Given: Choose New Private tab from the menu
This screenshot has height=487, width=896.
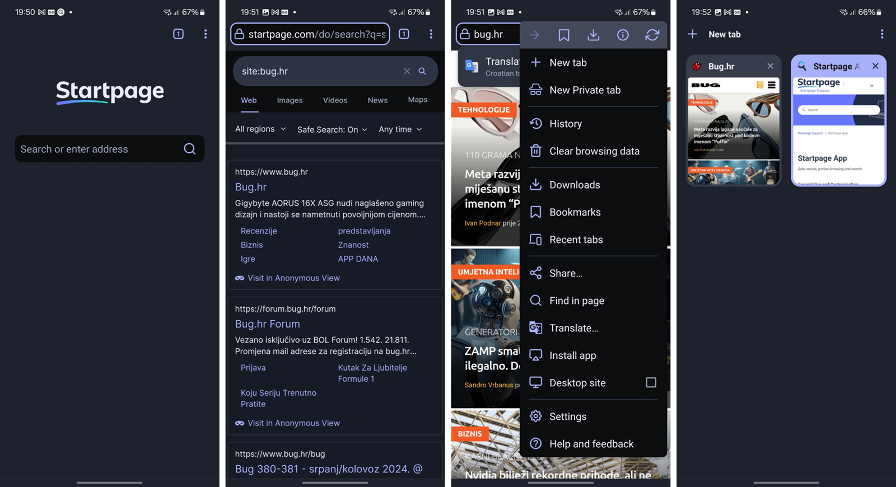Looking at the screenshot, I should [594, 90].
